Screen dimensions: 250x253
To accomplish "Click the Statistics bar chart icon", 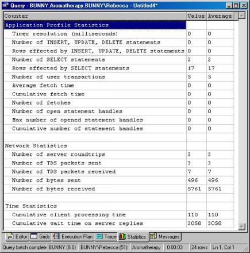I will click(x=122, y=236).
